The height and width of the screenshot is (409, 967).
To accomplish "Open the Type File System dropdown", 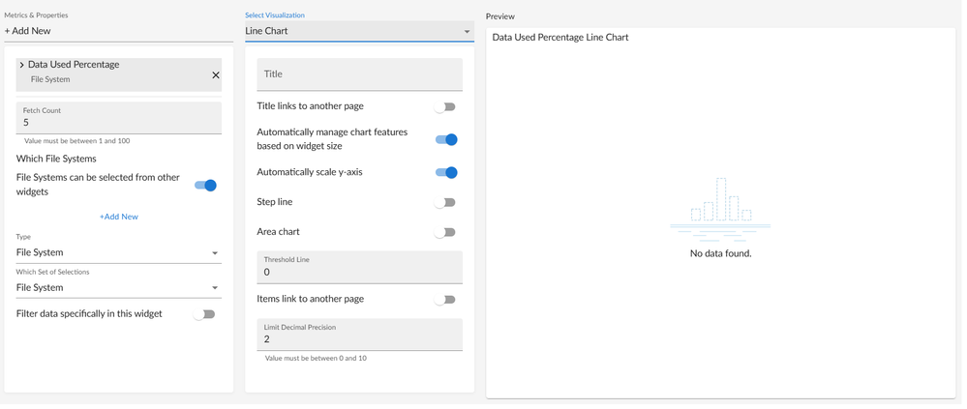I will (118, 252).
